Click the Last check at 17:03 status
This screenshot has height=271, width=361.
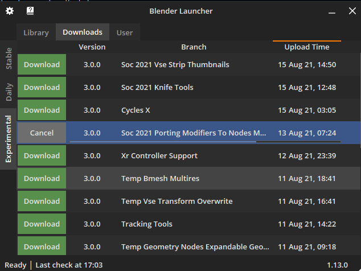point(69,265)
